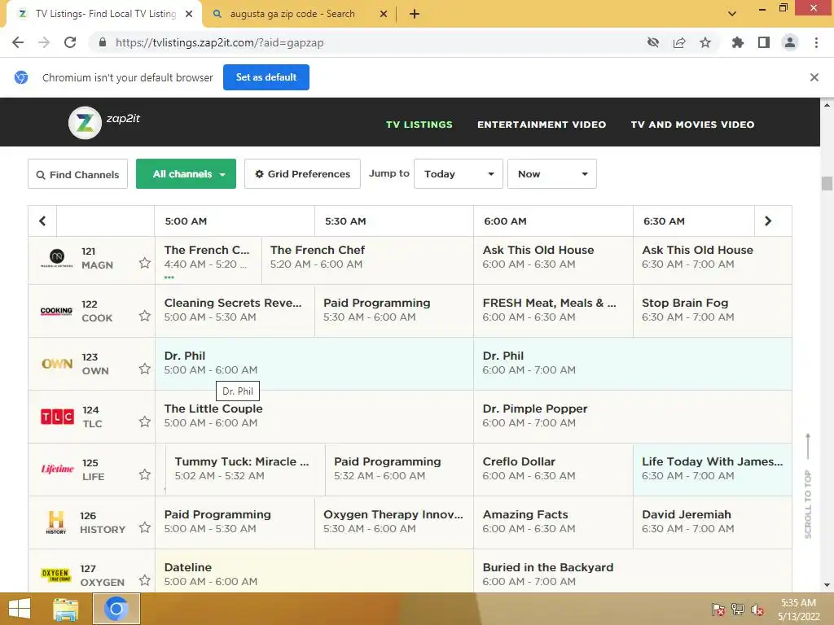Open Dr. Pimple Popper listing
The width and height of the screenshot is (834, 625).
(632, 417)
